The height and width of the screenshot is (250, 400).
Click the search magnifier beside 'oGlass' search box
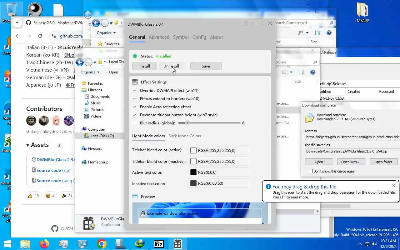(x=315, y=62)
